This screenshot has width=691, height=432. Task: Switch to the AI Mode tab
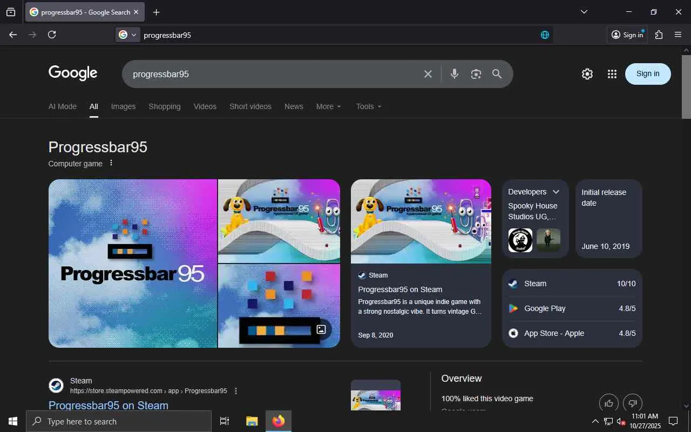pos(63,106)
